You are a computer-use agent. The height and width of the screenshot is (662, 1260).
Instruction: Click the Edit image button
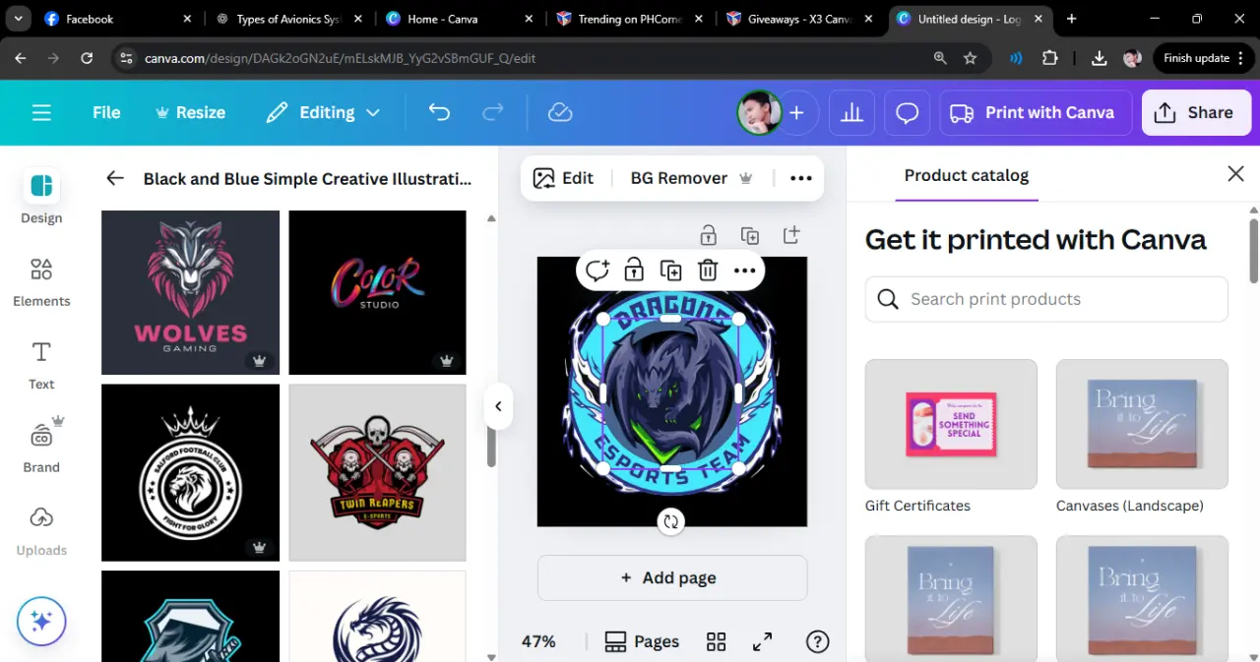[x=563, y=178]
